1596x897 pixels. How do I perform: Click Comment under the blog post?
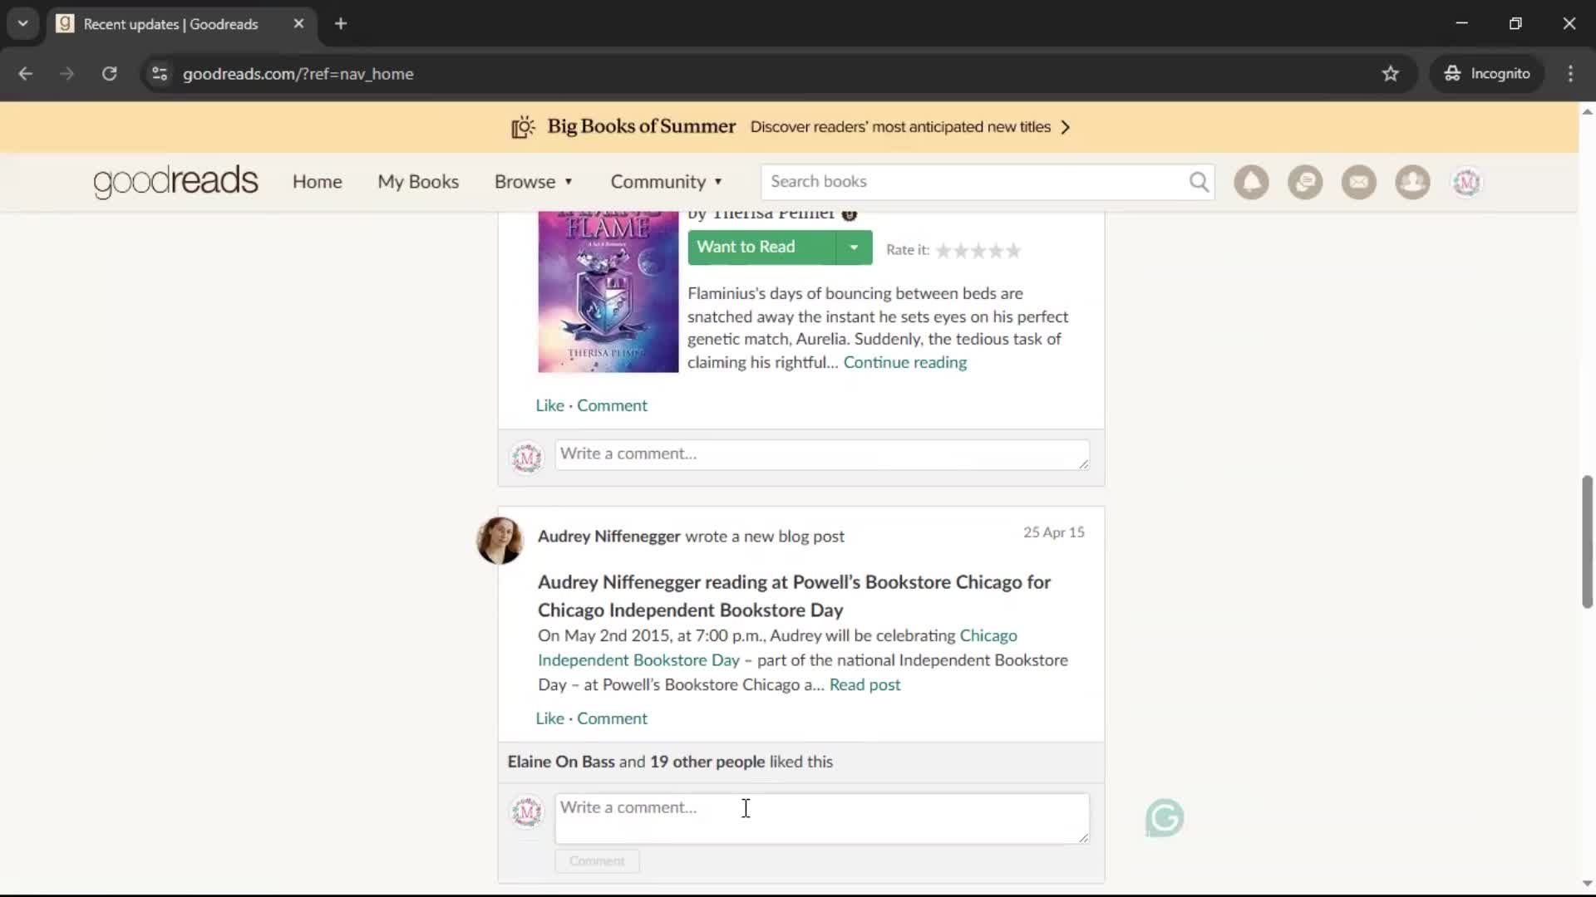click(x=612, y=718)
